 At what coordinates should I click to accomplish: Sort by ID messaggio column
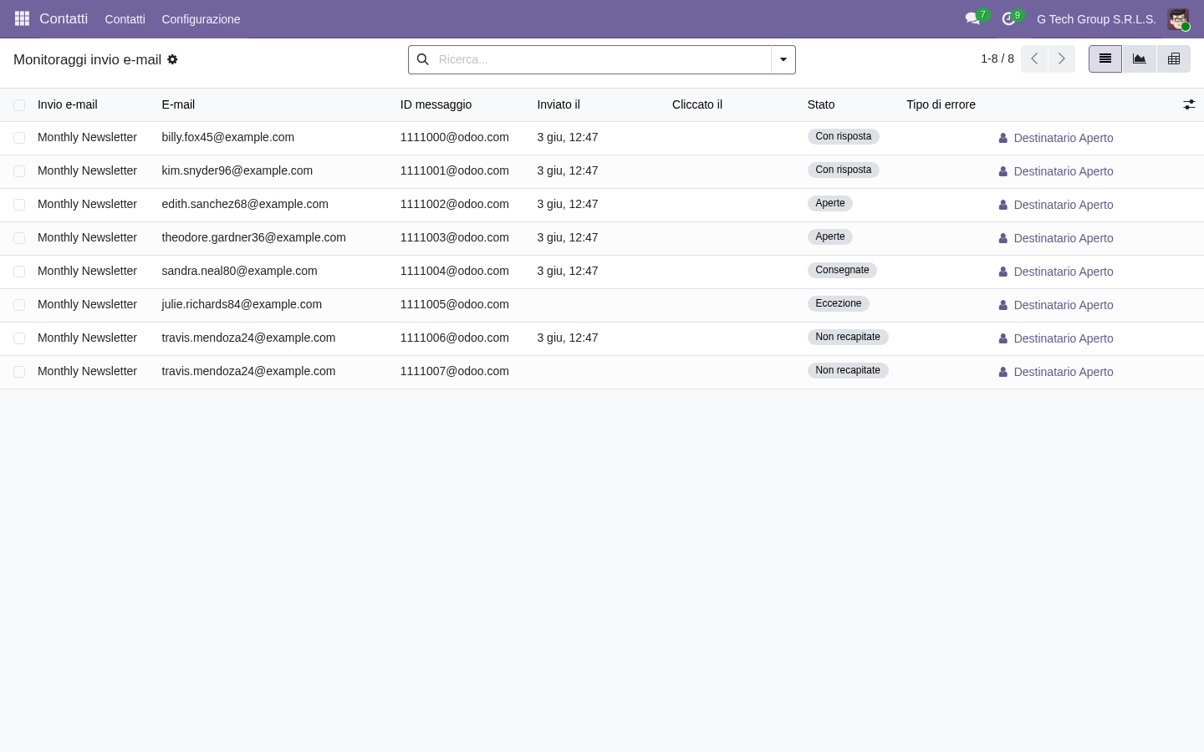click(x=436, y=104)
